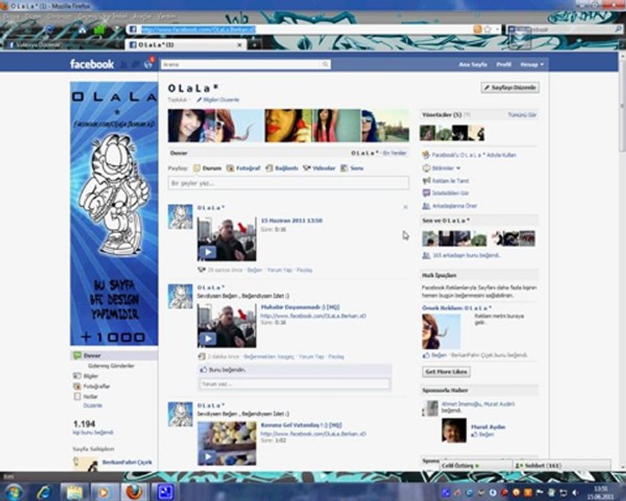626x501 pixels.
Task: Click Beğen under the first video post
Action: [x=255, y=270]
